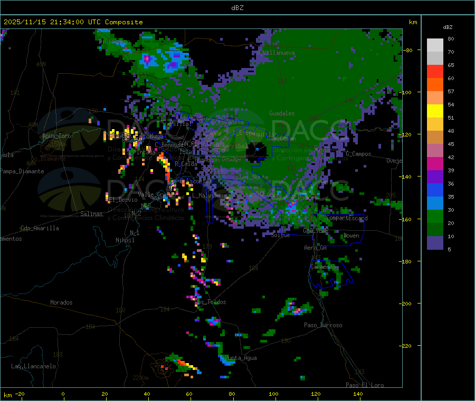Click the Carmensa label
Image resolution: width=475 pixels, height=401 pixels.
coord(323,267)
